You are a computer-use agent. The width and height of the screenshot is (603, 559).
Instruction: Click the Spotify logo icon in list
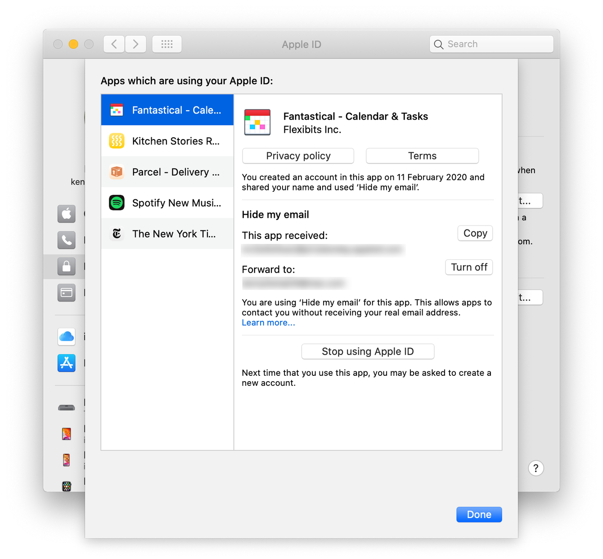click(117, 203)
